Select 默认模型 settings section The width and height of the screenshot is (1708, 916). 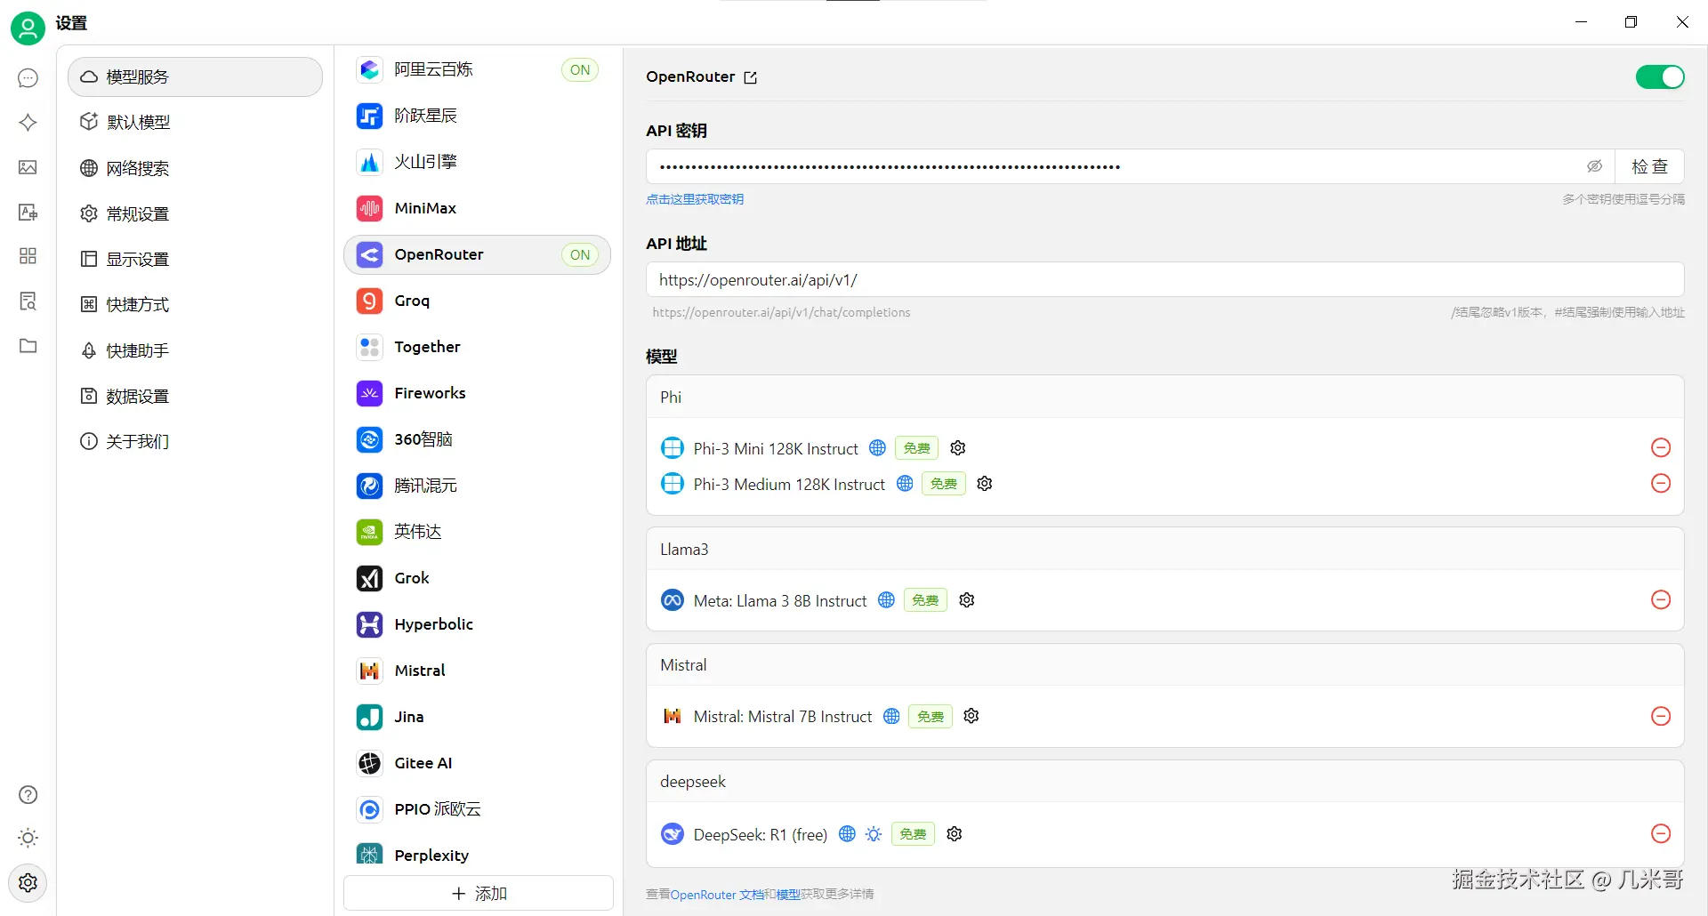pos(195,122)
